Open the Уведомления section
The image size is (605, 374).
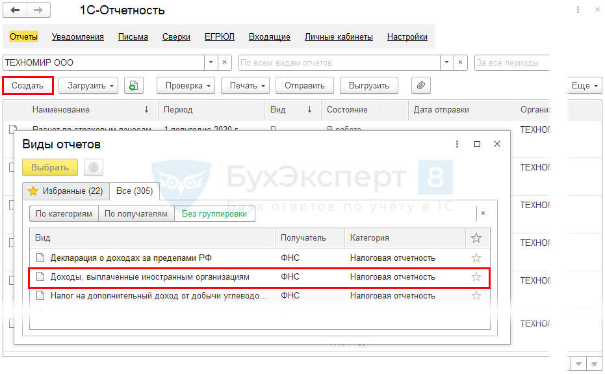click(77, 36)
